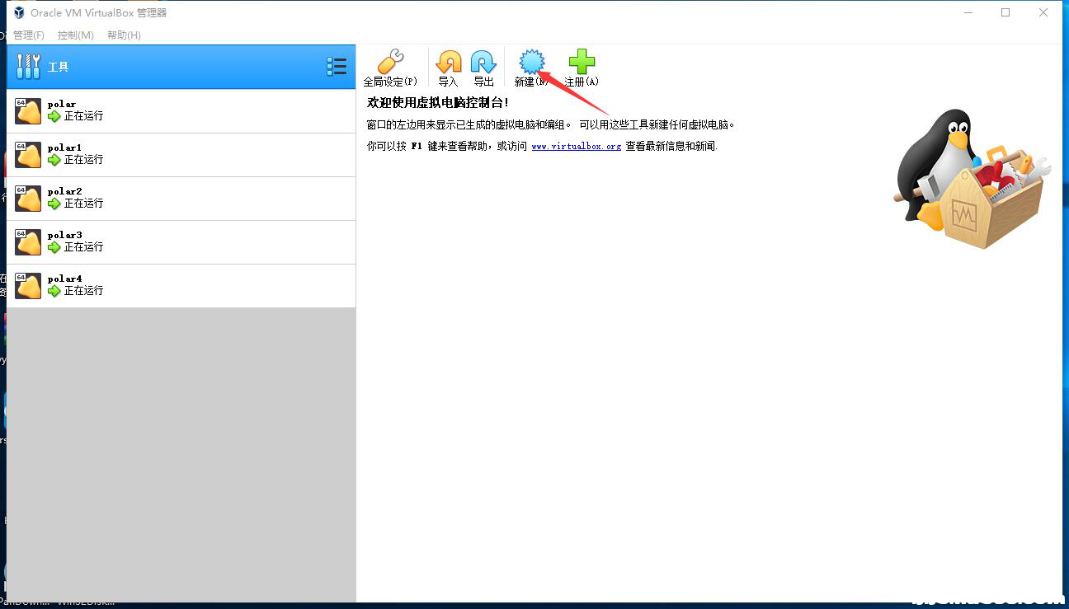
Task: Register a machine using the 注册 plus icon
Action: click(x=580, y=61)
